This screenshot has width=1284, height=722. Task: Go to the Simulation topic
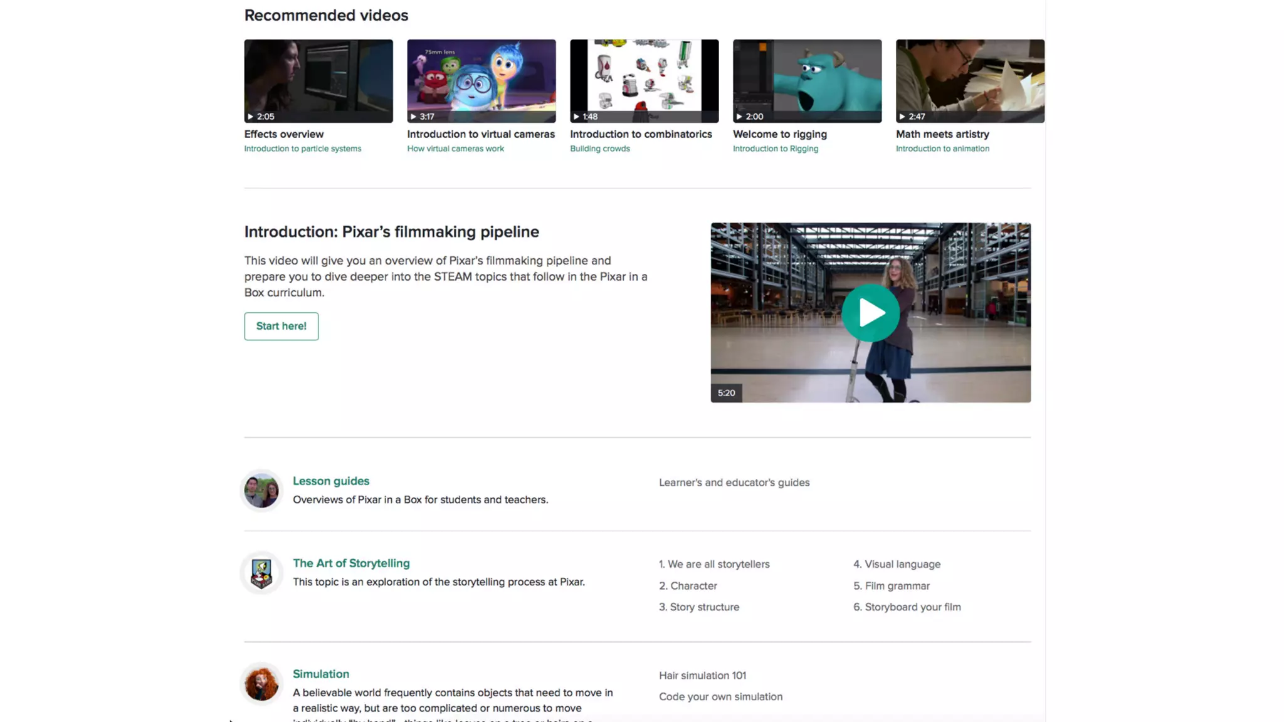(x=321, y=674)
